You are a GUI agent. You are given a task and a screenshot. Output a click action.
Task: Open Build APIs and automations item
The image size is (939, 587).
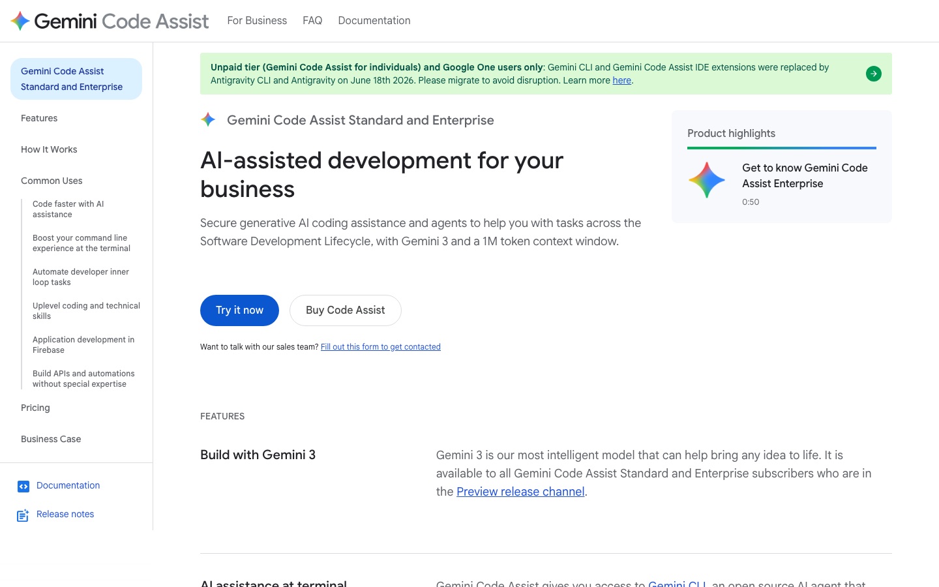coord(83,379)
